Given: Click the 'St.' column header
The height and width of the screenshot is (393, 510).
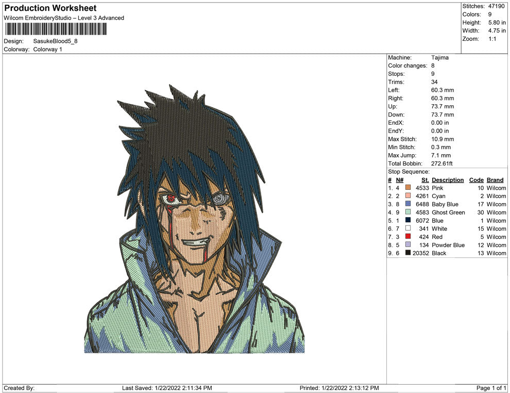Looking at the screenshot, I should (425, 180).
